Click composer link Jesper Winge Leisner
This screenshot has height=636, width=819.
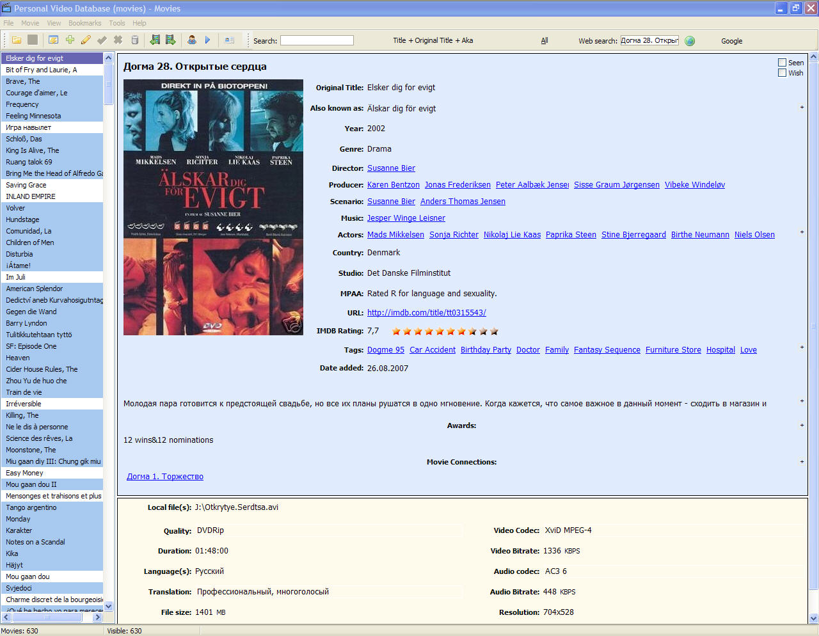point(406,218)
